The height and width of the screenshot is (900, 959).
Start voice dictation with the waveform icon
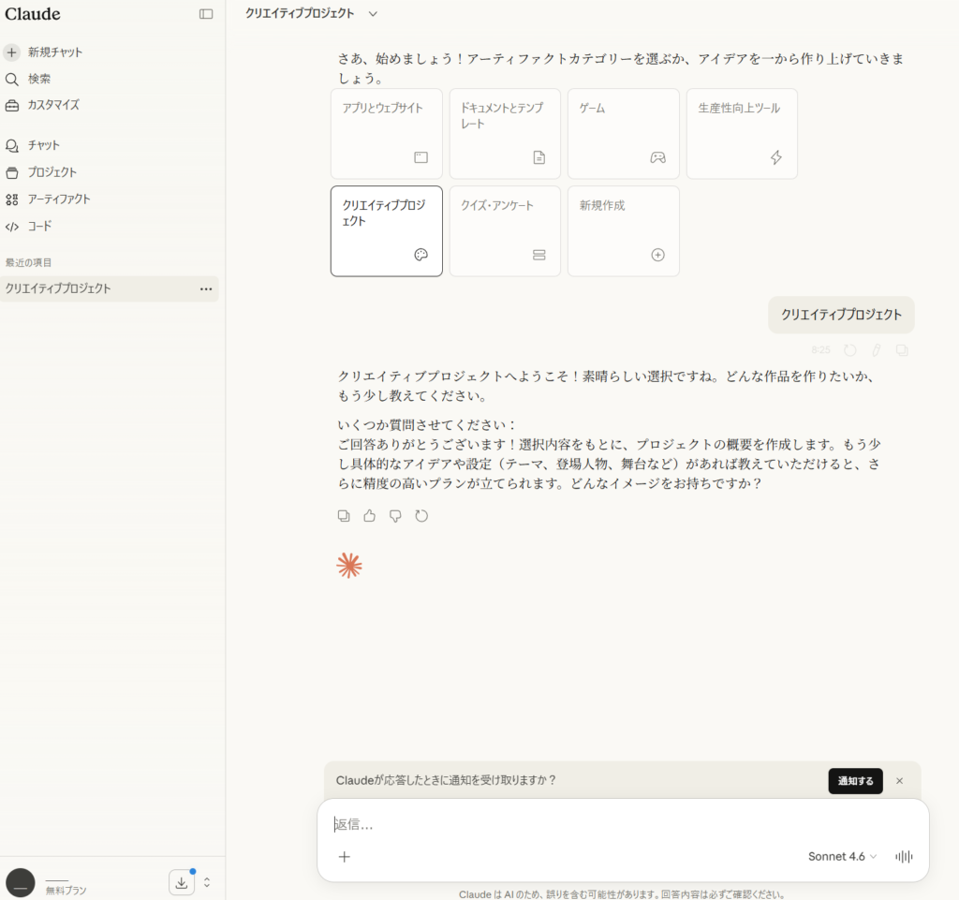[903, 856]
